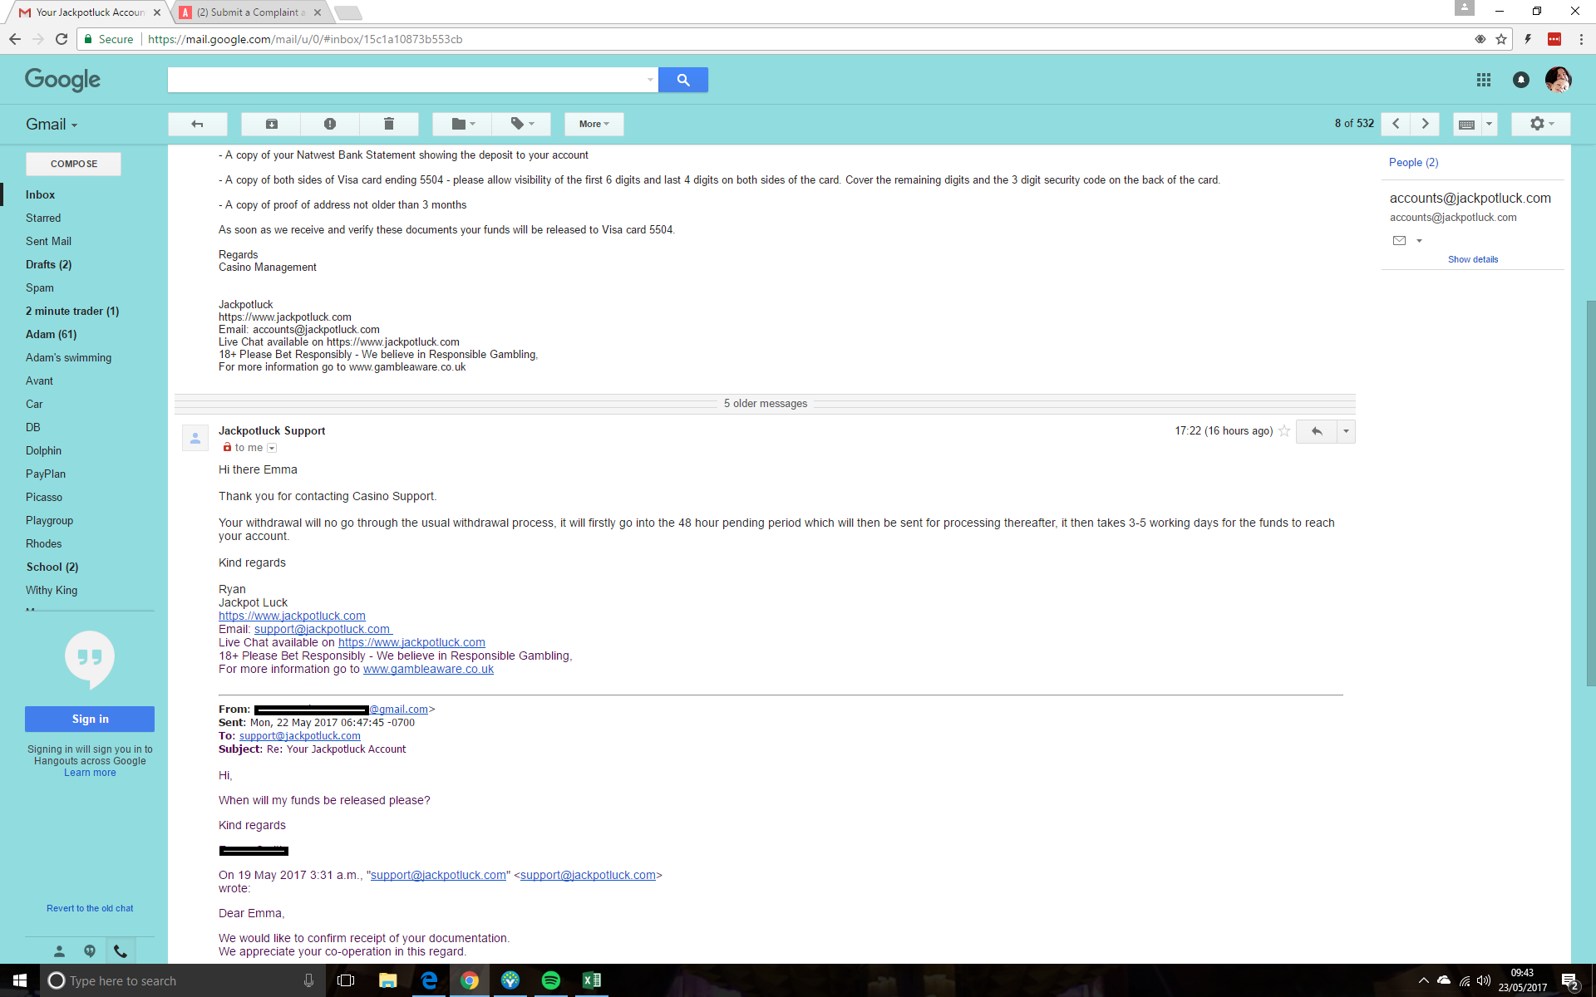Open the Hangouts contacts tab icon
The image size is (1596, 997).
click(59, 951)
